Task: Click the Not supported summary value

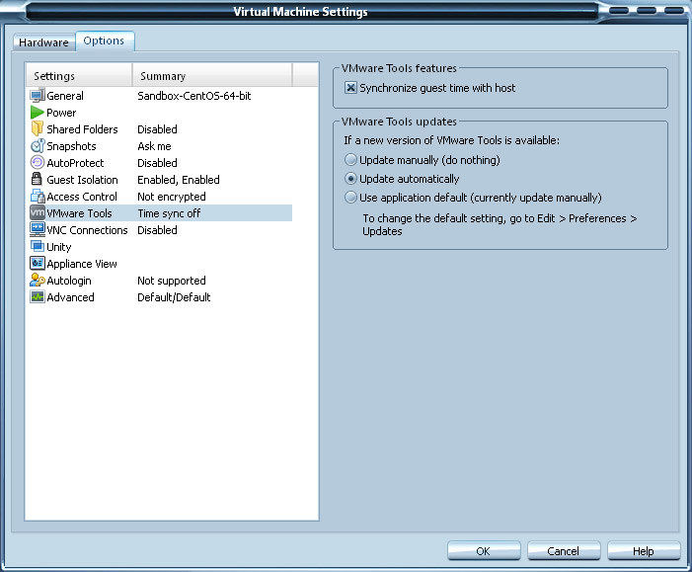Action: 172,281
